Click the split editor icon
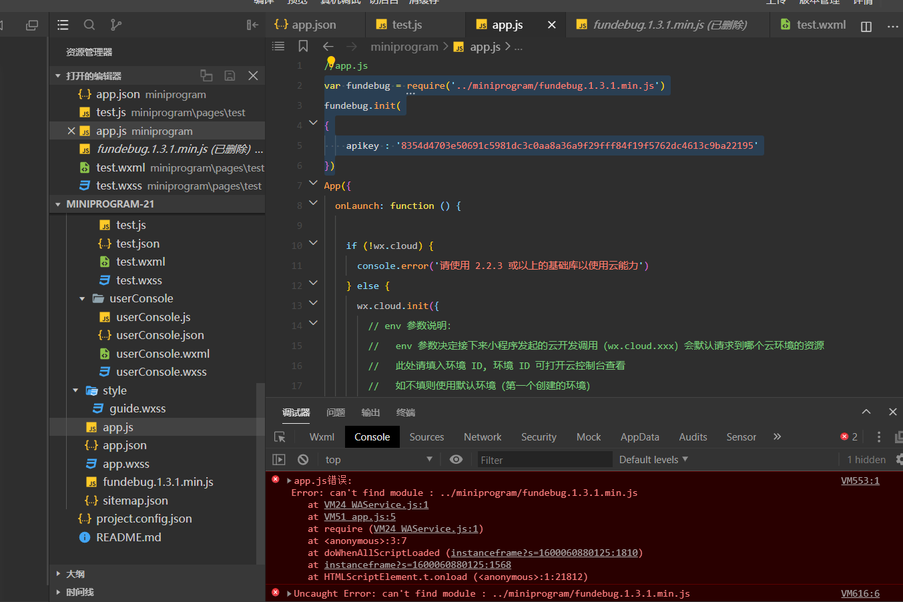Image resolution: width=903 pixels, height=602 pixels. (866, 26)
